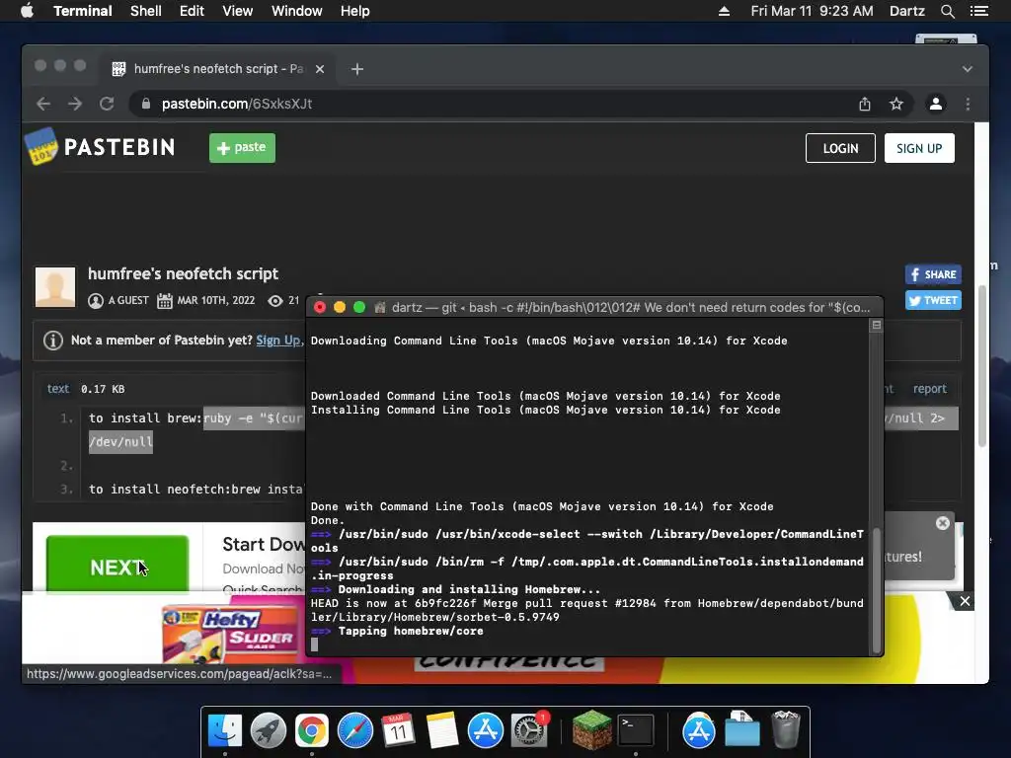Close the bottom banner ad
Screen dimensions: 1011x758
(x=965, y=601)
